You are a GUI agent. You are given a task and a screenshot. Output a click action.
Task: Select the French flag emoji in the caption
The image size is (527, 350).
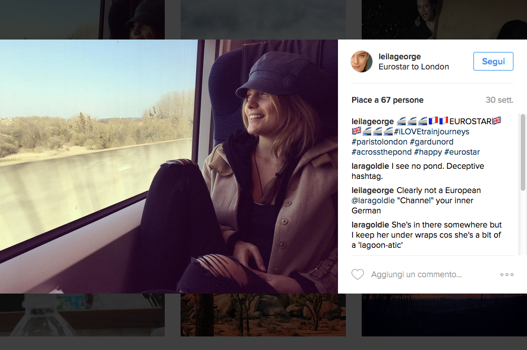click(434, 120)
